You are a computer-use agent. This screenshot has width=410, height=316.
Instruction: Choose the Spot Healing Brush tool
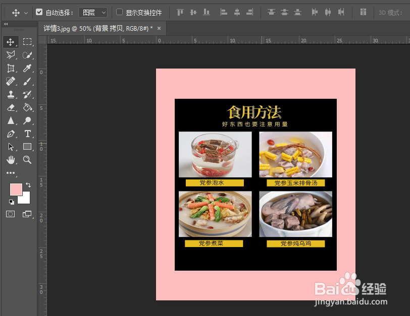[x=11, y=81]
